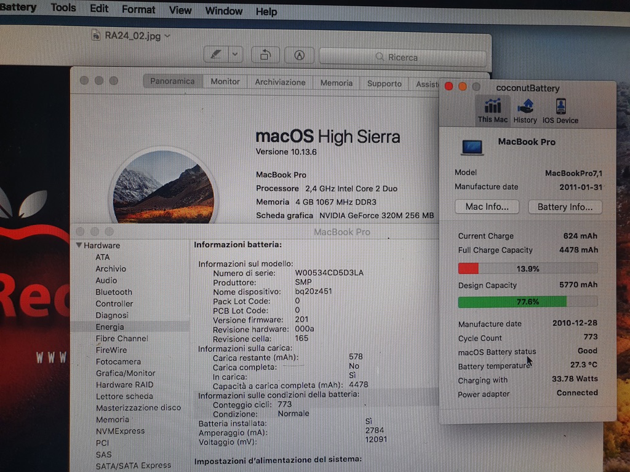The height and width of the screenshot is (472, 630).
Task: Click the green 77.6% capacity bar
Action: [527, 302]
